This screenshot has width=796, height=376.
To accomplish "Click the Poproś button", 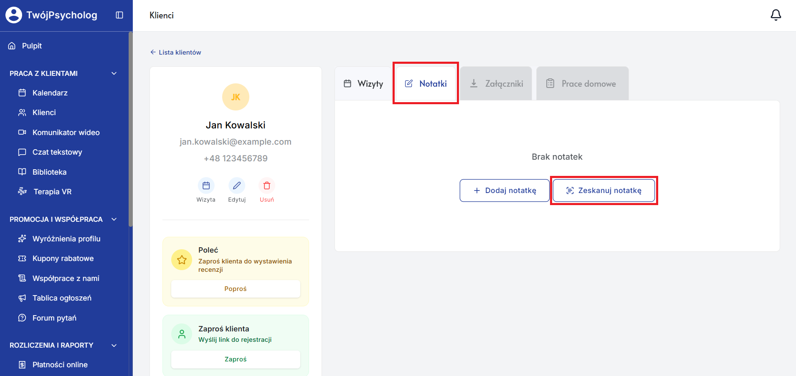I will click(236, 289).
